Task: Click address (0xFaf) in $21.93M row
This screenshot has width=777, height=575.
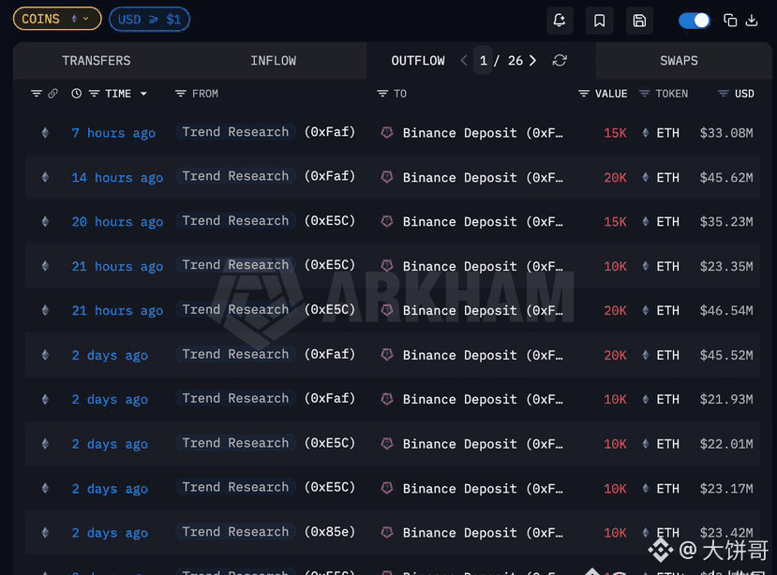Action: 330,398
